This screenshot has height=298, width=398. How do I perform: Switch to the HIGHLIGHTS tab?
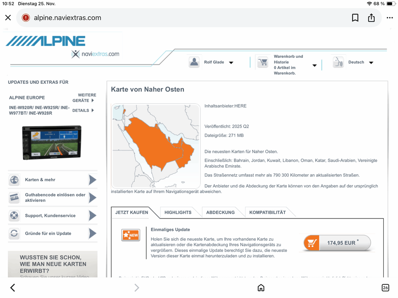coord(178,212)
